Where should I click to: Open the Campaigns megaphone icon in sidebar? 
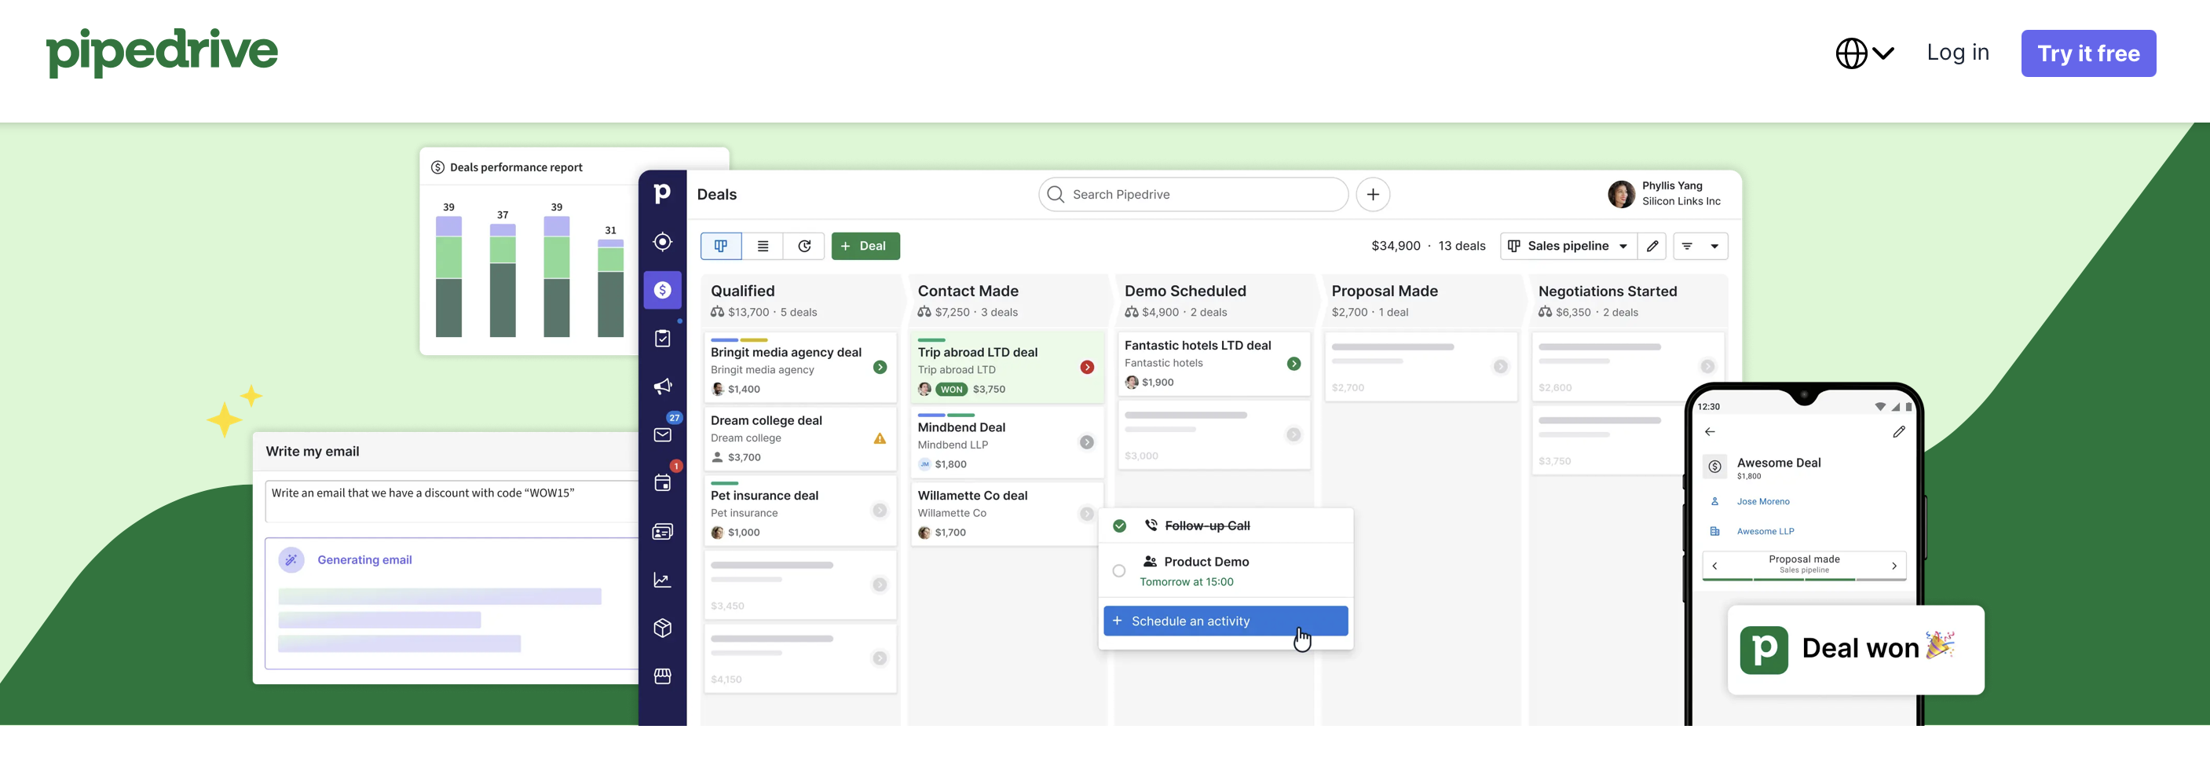pyautogui.click(x=662, y=386)
